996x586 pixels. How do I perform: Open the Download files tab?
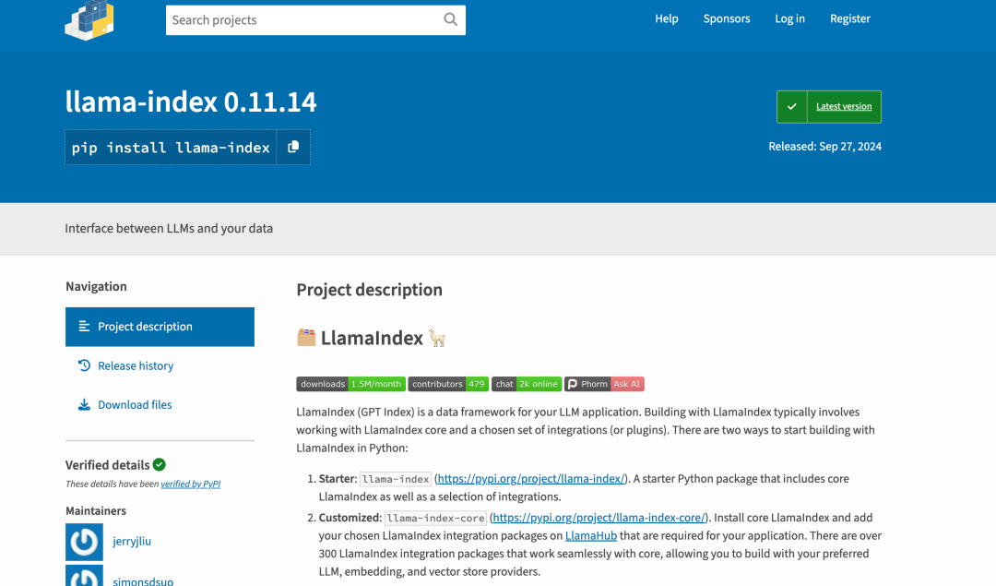[135, 404]
